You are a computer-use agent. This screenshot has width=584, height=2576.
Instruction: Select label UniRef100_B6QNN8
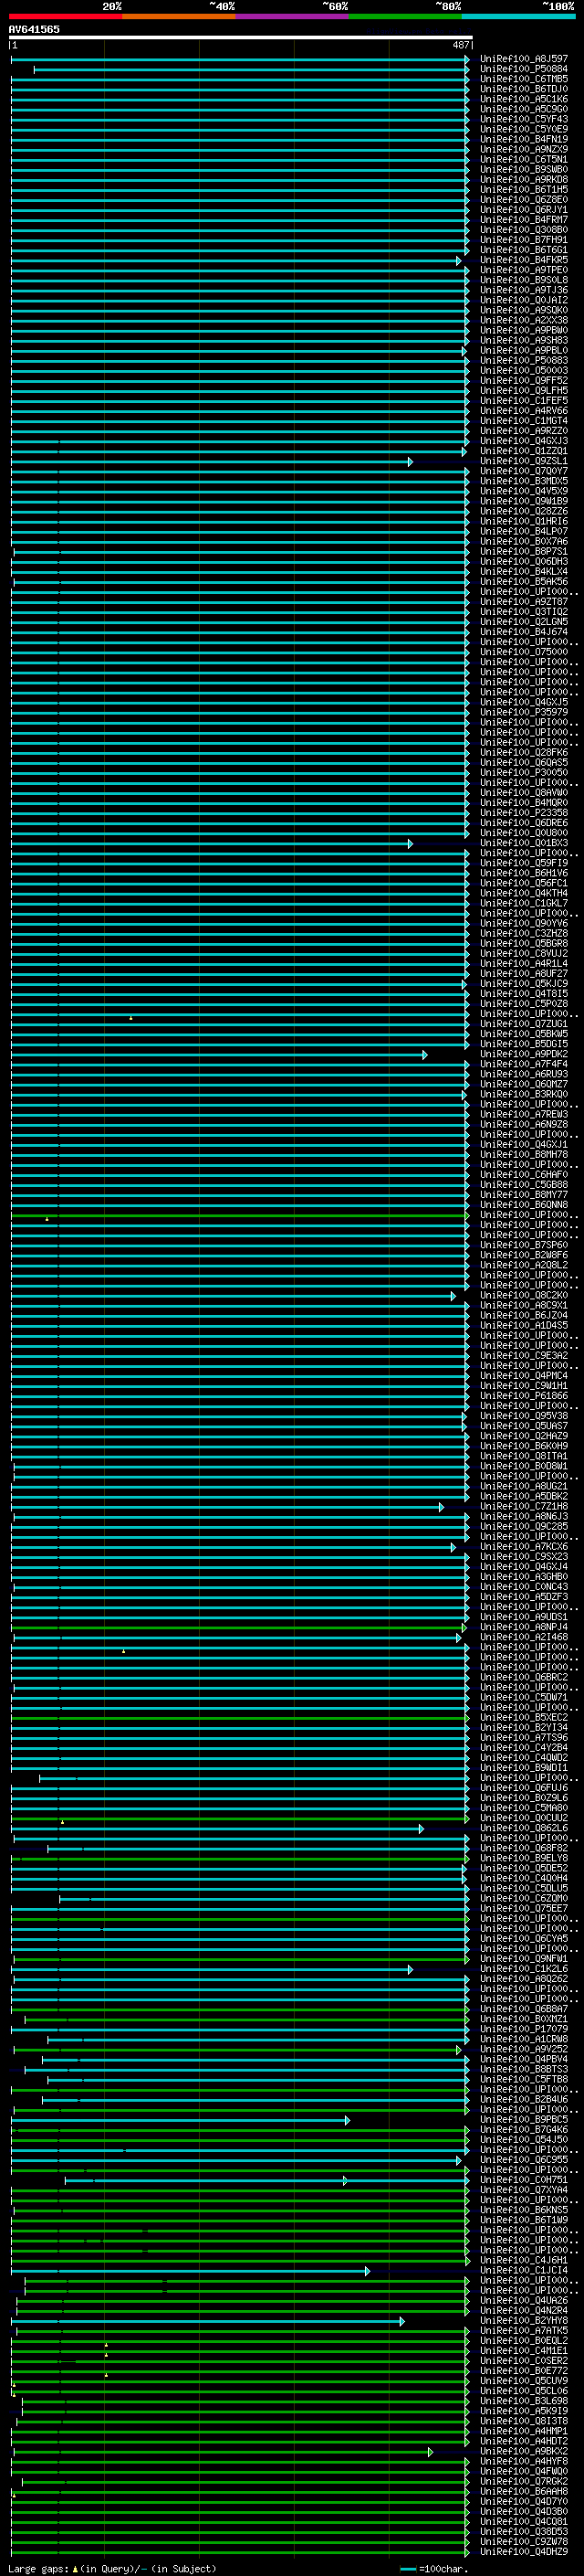[x=524, y=1205]
